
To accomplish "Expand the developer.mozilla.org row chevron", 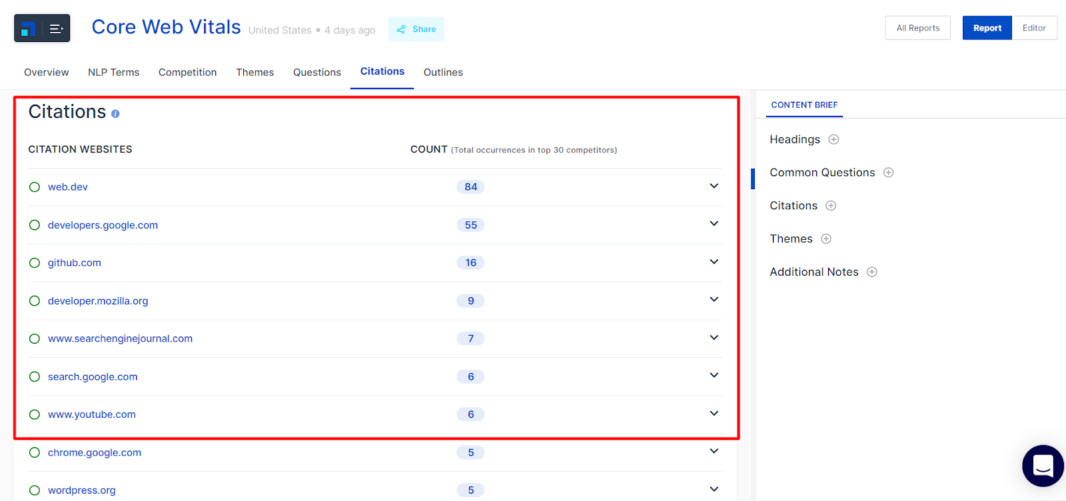I will click(x=714, y=300).
